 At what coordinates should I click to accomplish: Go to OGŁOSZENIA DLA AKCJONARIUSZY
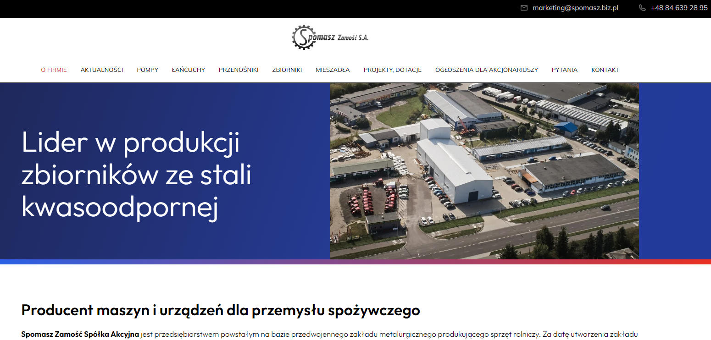coord(486,70)
